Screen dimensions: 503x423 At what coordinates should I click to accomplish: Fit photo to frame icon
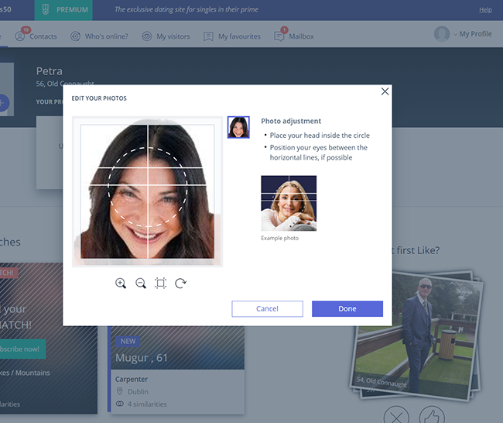click(x=160, y=283)
